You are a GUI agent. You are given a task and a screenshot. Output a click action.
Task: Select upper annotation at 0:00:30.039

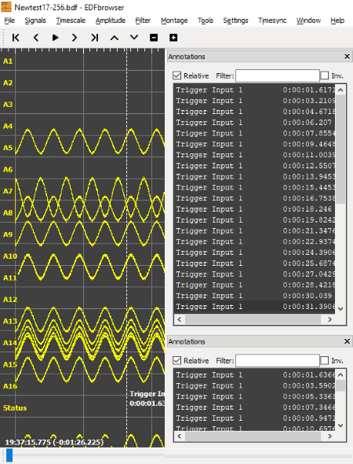pyautogui.click(x=255, y=296)
